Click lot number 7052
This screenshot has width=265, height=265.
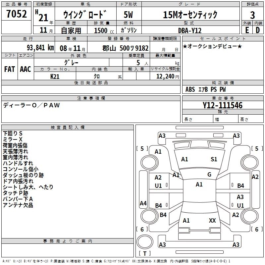[x=17, y=15]
